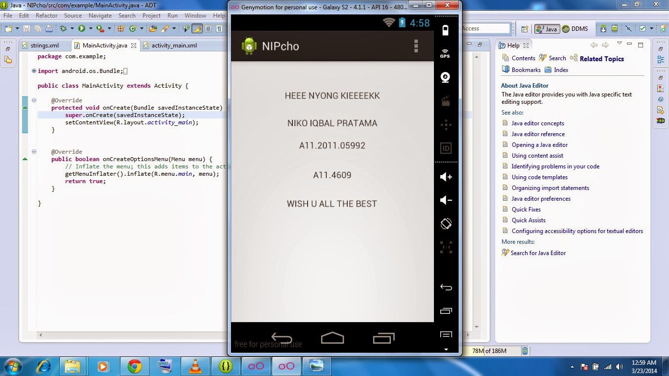Expand the Search toolbar dropdown arrow
Viewport: 669px width, 376px height.
tap(174, 28)
